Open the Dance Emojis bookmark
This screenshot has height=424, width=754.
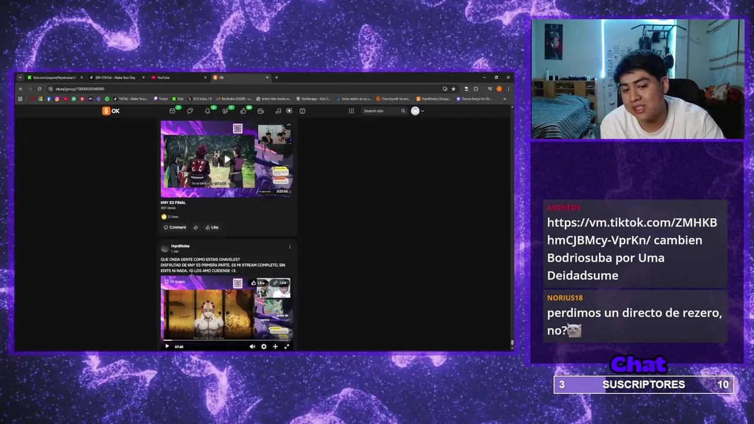[474, 99]
